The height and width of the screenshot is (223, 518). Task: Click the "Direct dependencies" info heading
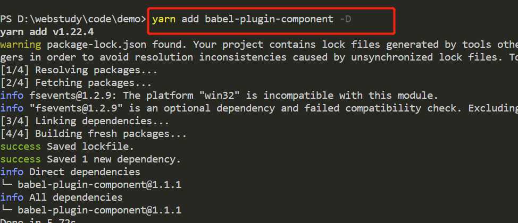85,172
